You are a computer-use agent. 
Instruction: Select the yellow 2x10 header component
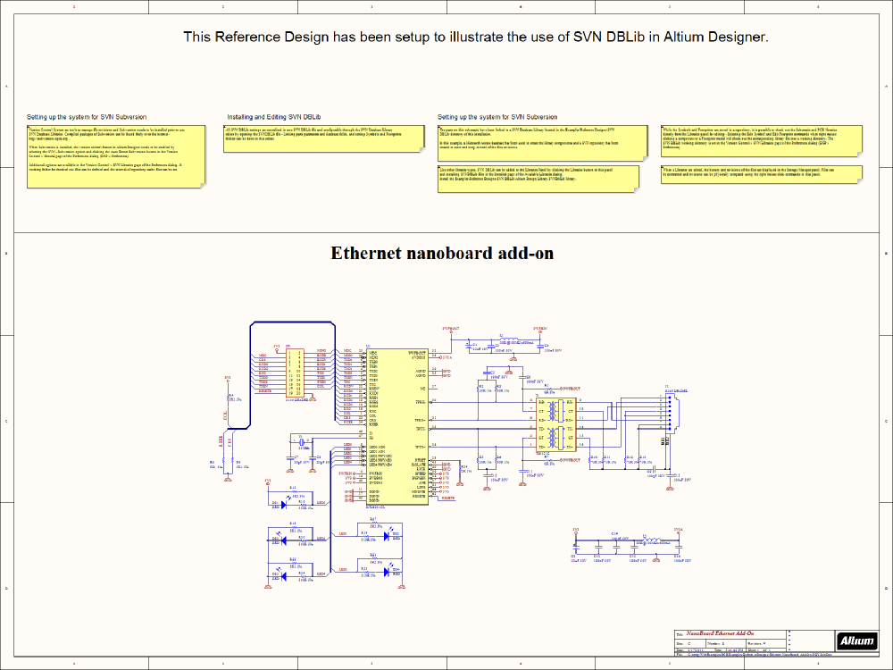tap(295, 373)
